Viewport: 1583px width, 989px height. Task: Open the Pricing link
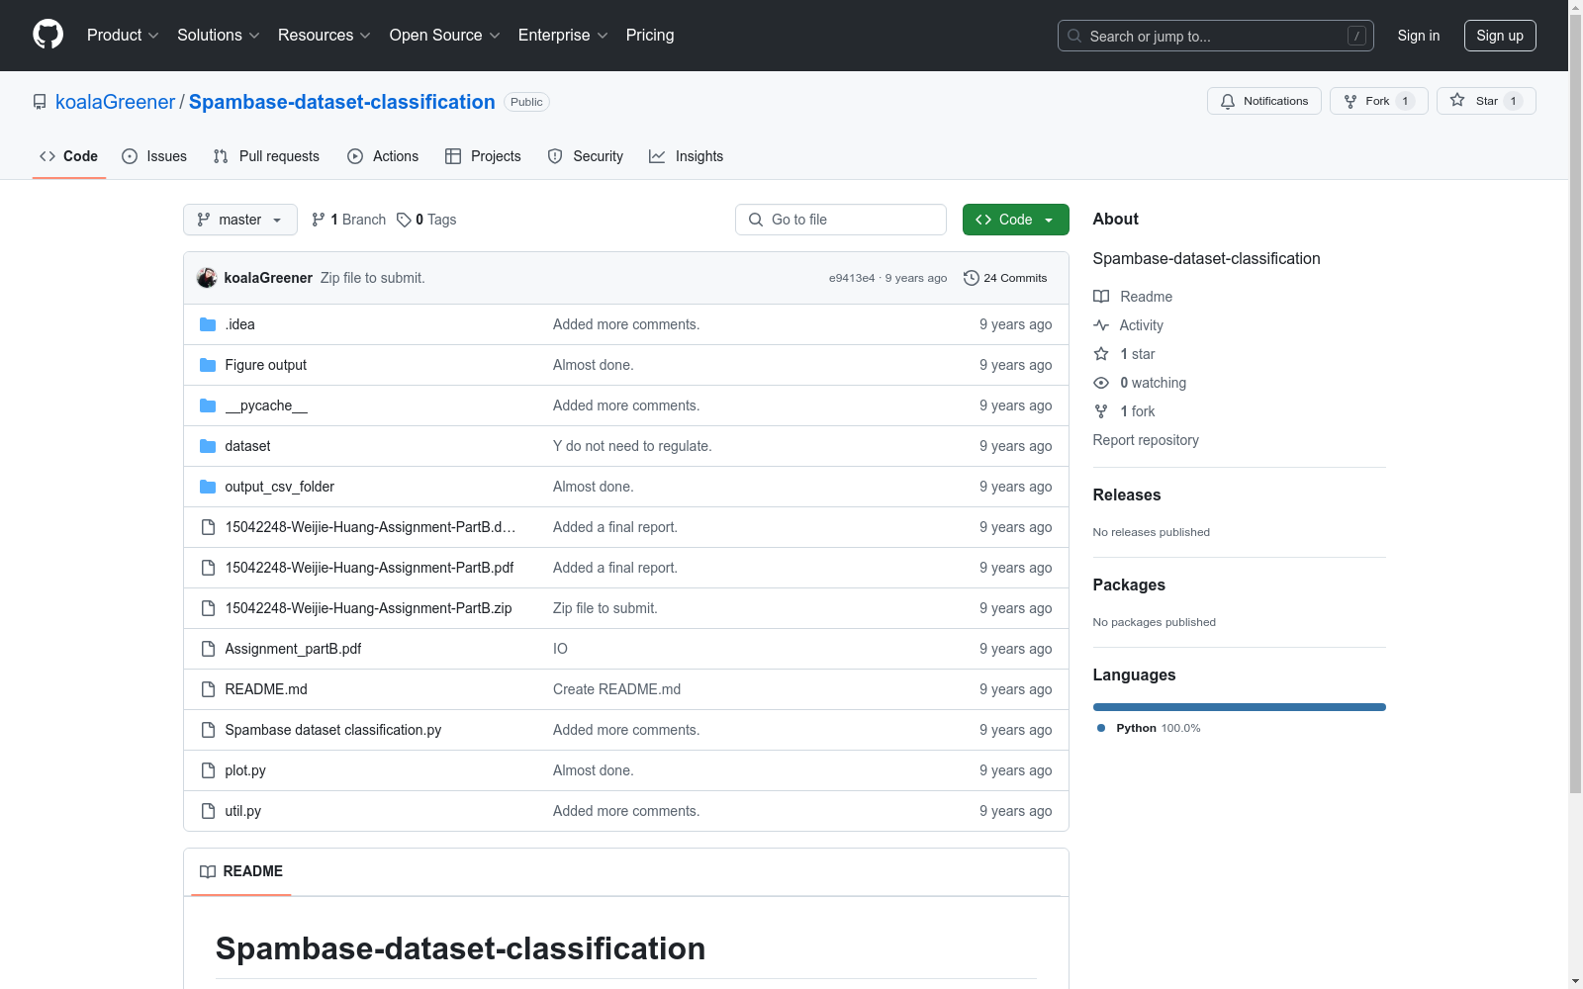[x=650, y=36]
